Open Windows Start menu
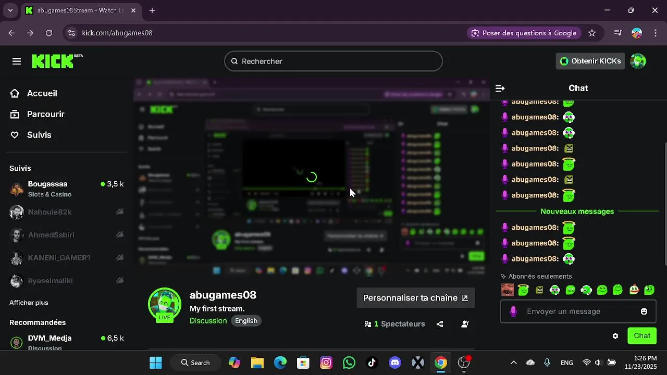667x375 pixels. pyautogui.click(x=155, y=362)
